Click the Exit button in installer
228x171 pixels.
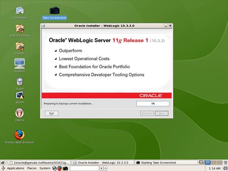tap(52, 113)
